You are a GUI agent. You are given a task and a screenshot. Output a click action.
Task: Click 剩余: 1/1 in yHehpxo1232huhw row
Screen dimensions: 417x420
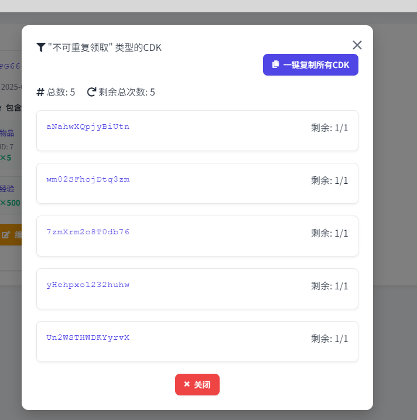point(329,286)
